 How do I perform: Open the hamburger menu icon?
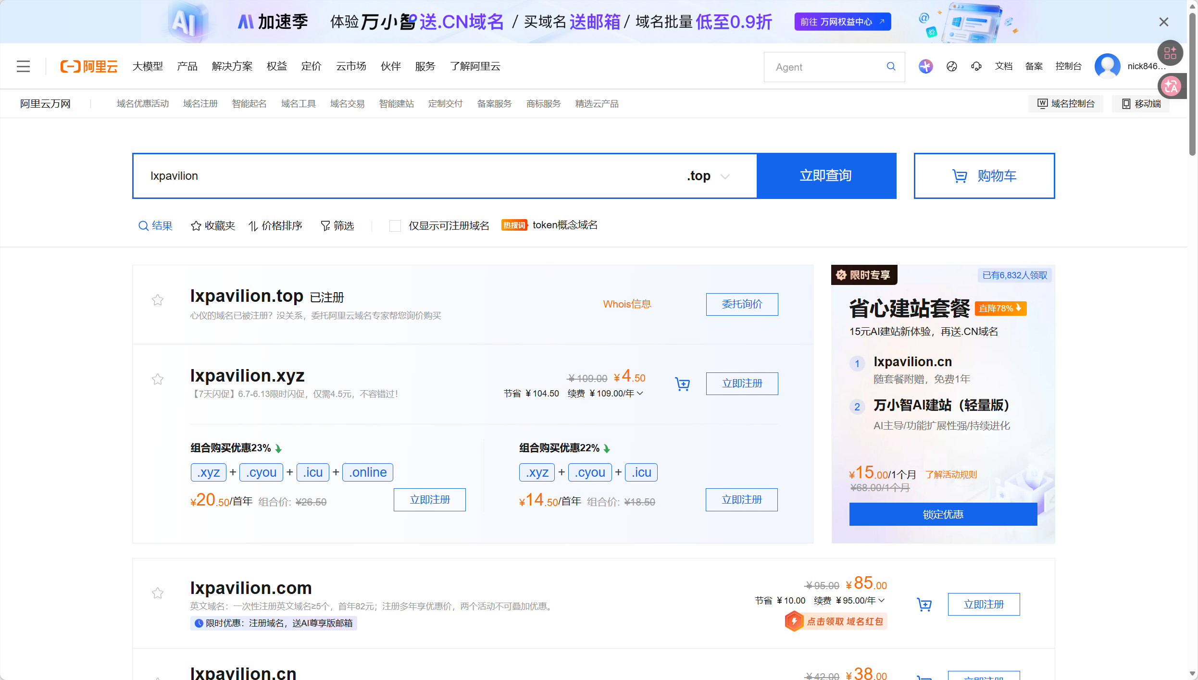(23, 66)
